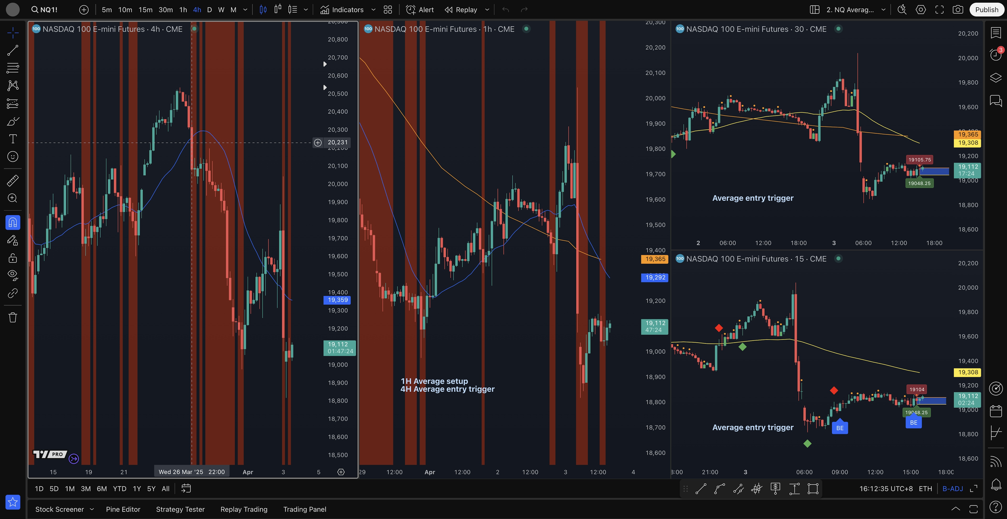
Task: Expand the Stock Screener dropdown arrow
Action: click(92, 509)
